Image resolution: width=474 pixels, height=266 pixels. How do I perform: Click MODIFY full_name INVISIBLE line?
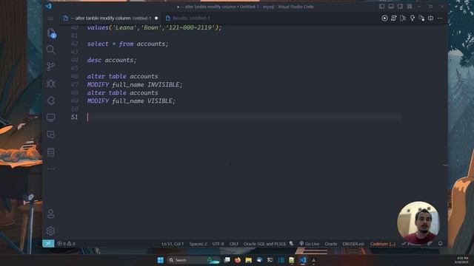point(135,85)
